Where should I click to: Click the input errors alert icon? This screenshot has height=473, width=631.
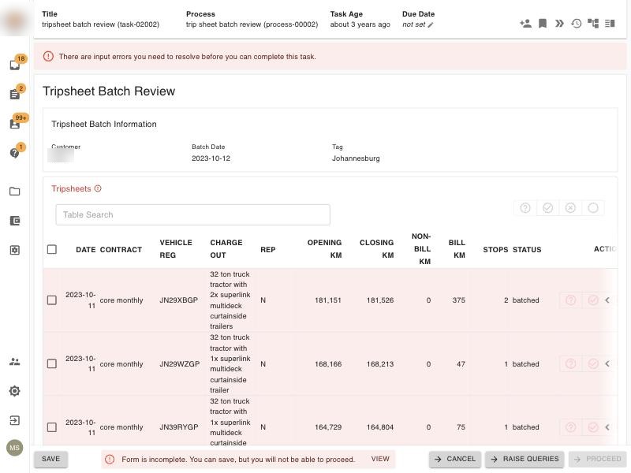[48, 56]
